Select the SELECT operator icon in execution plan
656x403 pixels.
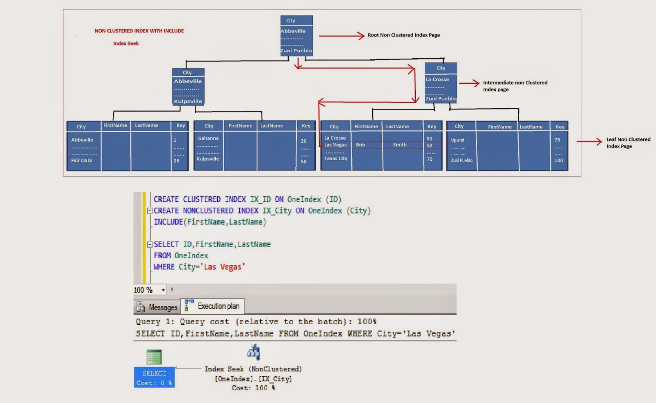click(153, 357)
